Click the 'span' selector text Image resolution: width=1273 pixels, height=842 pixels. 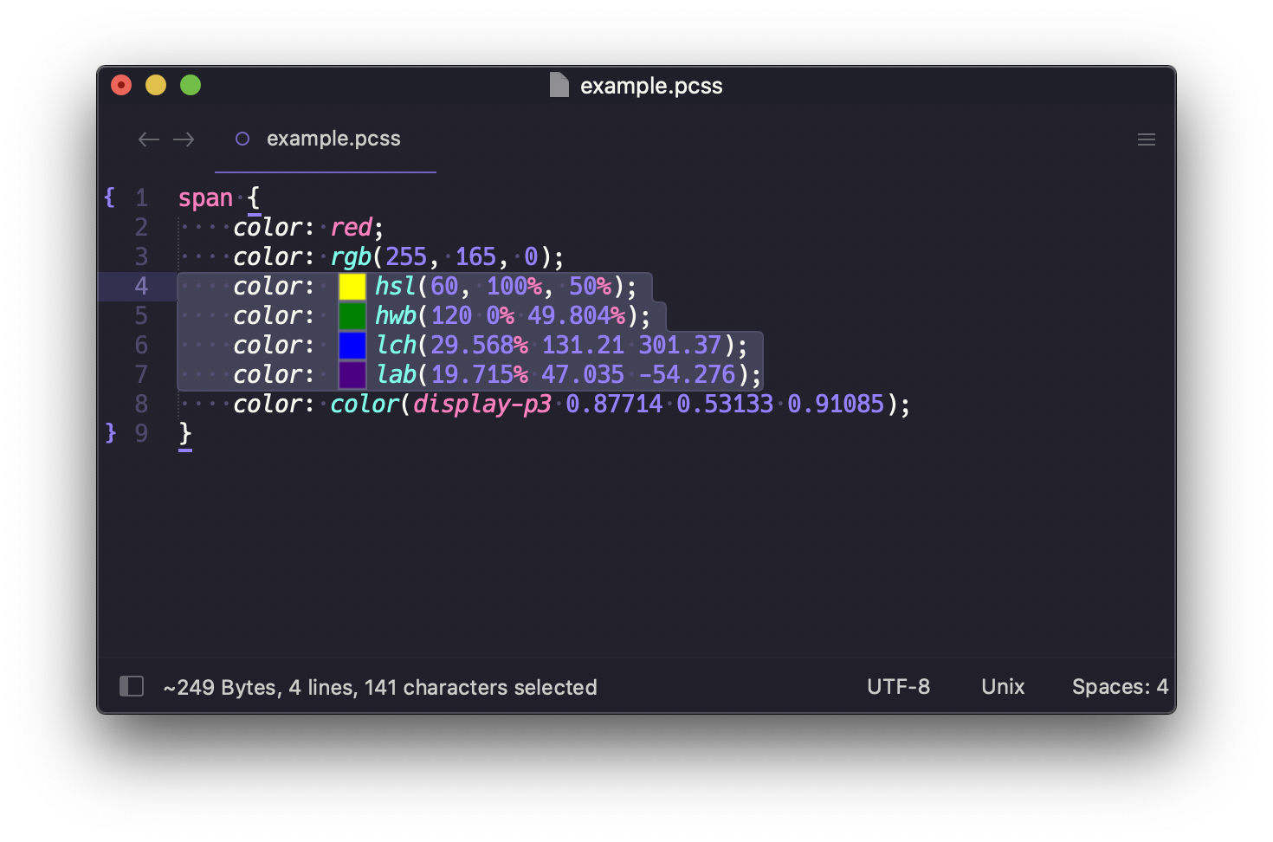[205, 199]
